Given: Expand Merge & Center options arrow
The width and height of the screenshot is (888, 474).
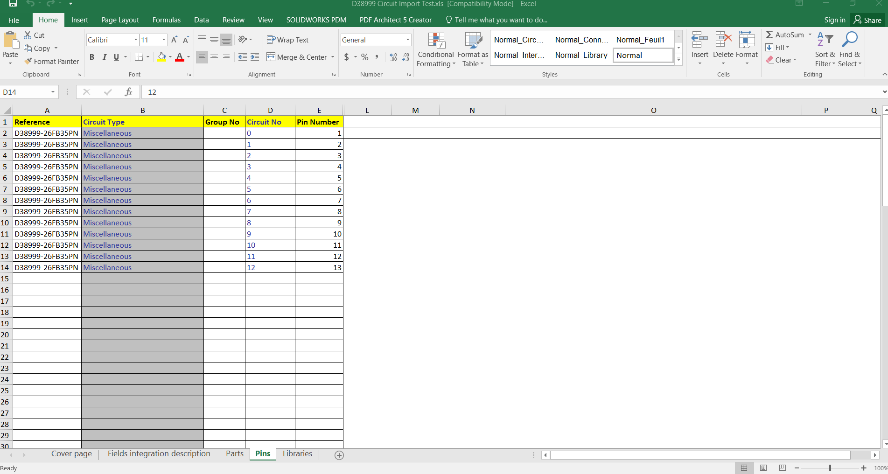Looking at the screenshot, I should (333, 57).
